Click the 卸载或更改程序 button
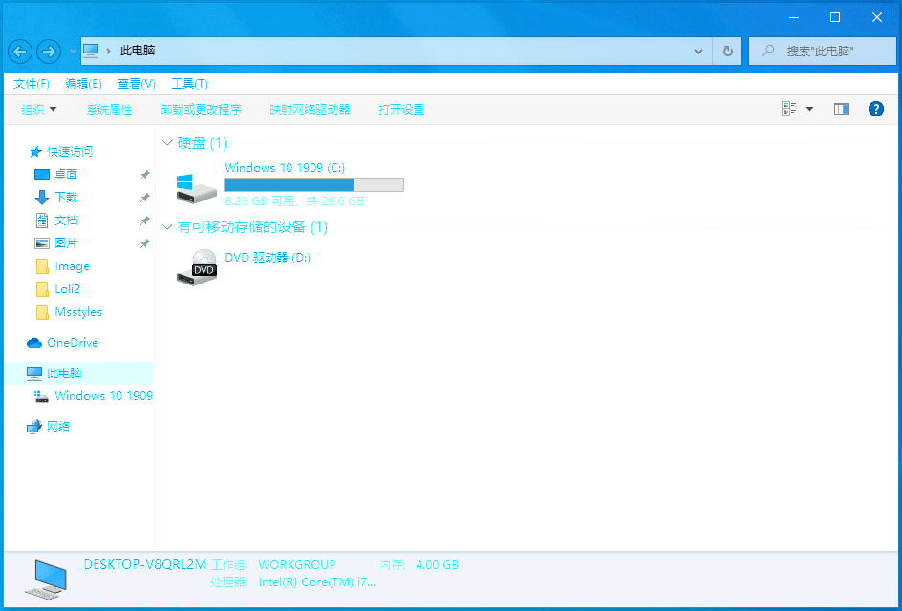Image resolution: width=902 pixels, height=611 pixels. click(x=201, y=109)
